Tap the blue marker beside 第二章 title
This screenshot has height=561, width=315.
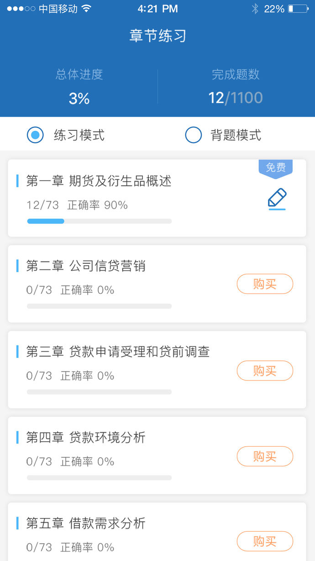pyautogui.click(x=17, y=266)
